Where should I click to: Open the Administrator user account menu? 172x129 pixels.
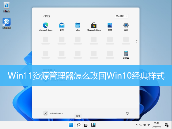tap(53, 113)
